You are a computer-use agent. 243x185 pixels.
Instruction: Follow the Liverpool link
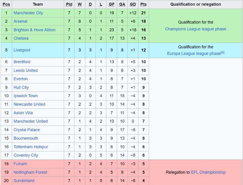click(22, 50)
